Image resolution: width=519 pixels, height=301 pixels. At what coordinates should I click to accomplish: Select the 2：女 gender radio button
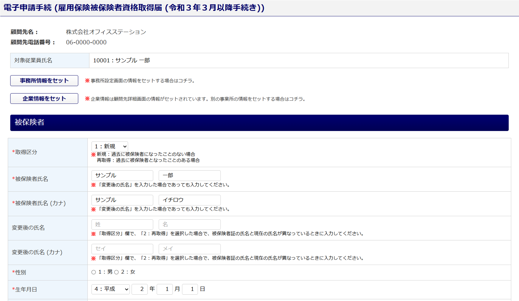coord(116,272)
